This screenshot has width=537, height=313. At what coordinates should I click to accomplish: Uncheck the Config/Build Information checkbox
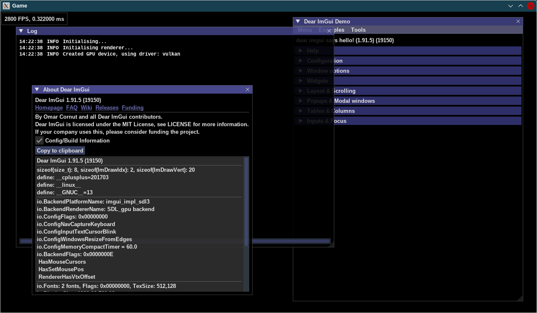coord(39,141)
